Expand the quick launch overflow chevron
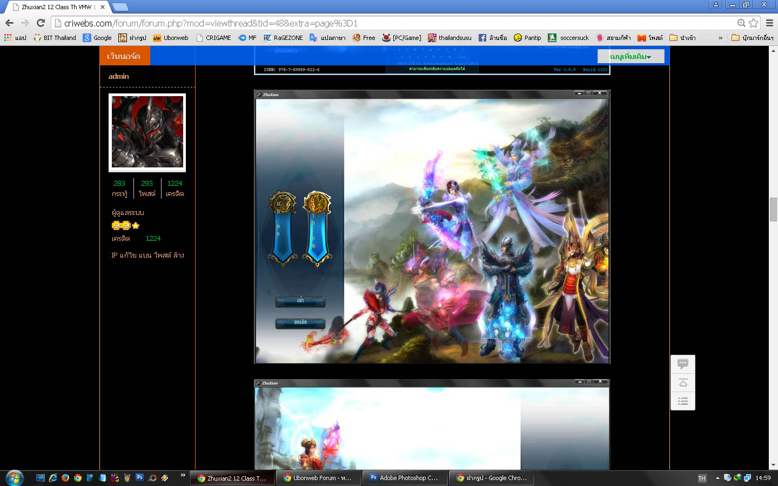778x486 pixels. [183, 475]
